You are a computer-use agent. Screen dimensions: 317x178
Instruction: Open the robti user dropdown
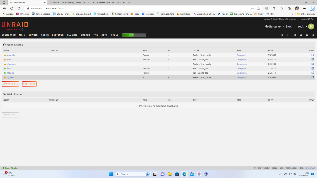pos(302,27)
